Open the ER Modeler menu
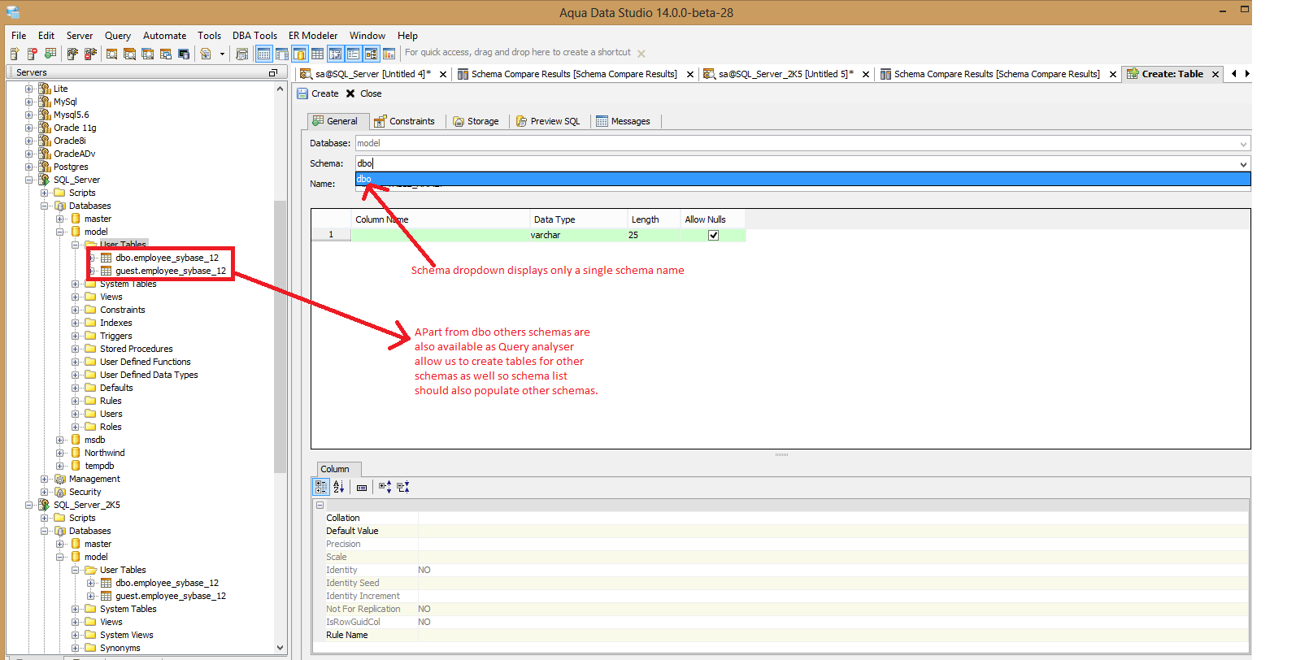Screen dimensions: 1296x660 point(313,36)
